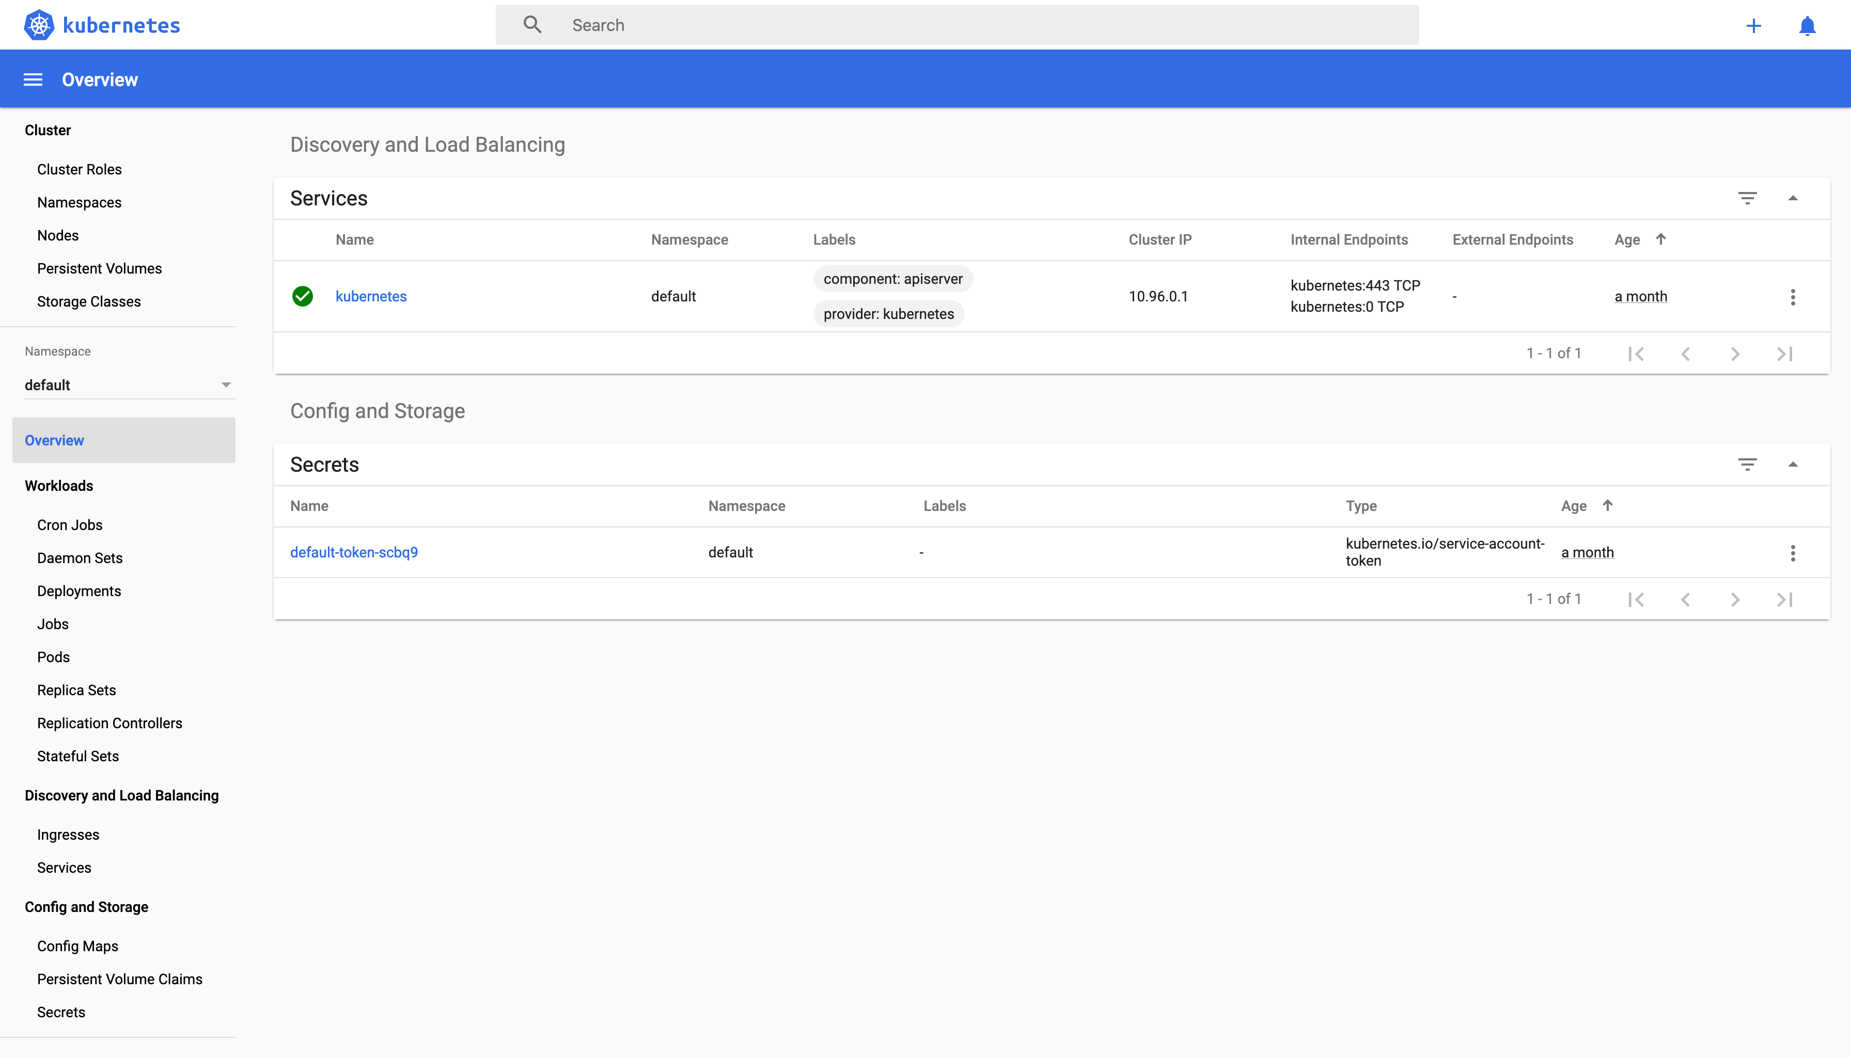Collapse the Services section using chevron
Viewport: 1851px width, 1057px height.
pos(1793,197)
